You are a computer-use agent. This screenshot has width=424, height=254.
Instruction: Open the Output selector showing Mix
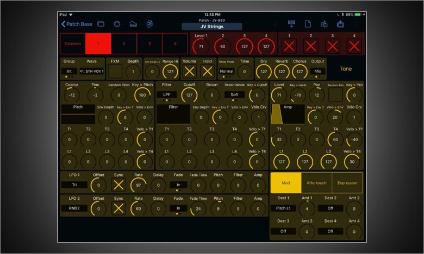click(x=317, y=71)
